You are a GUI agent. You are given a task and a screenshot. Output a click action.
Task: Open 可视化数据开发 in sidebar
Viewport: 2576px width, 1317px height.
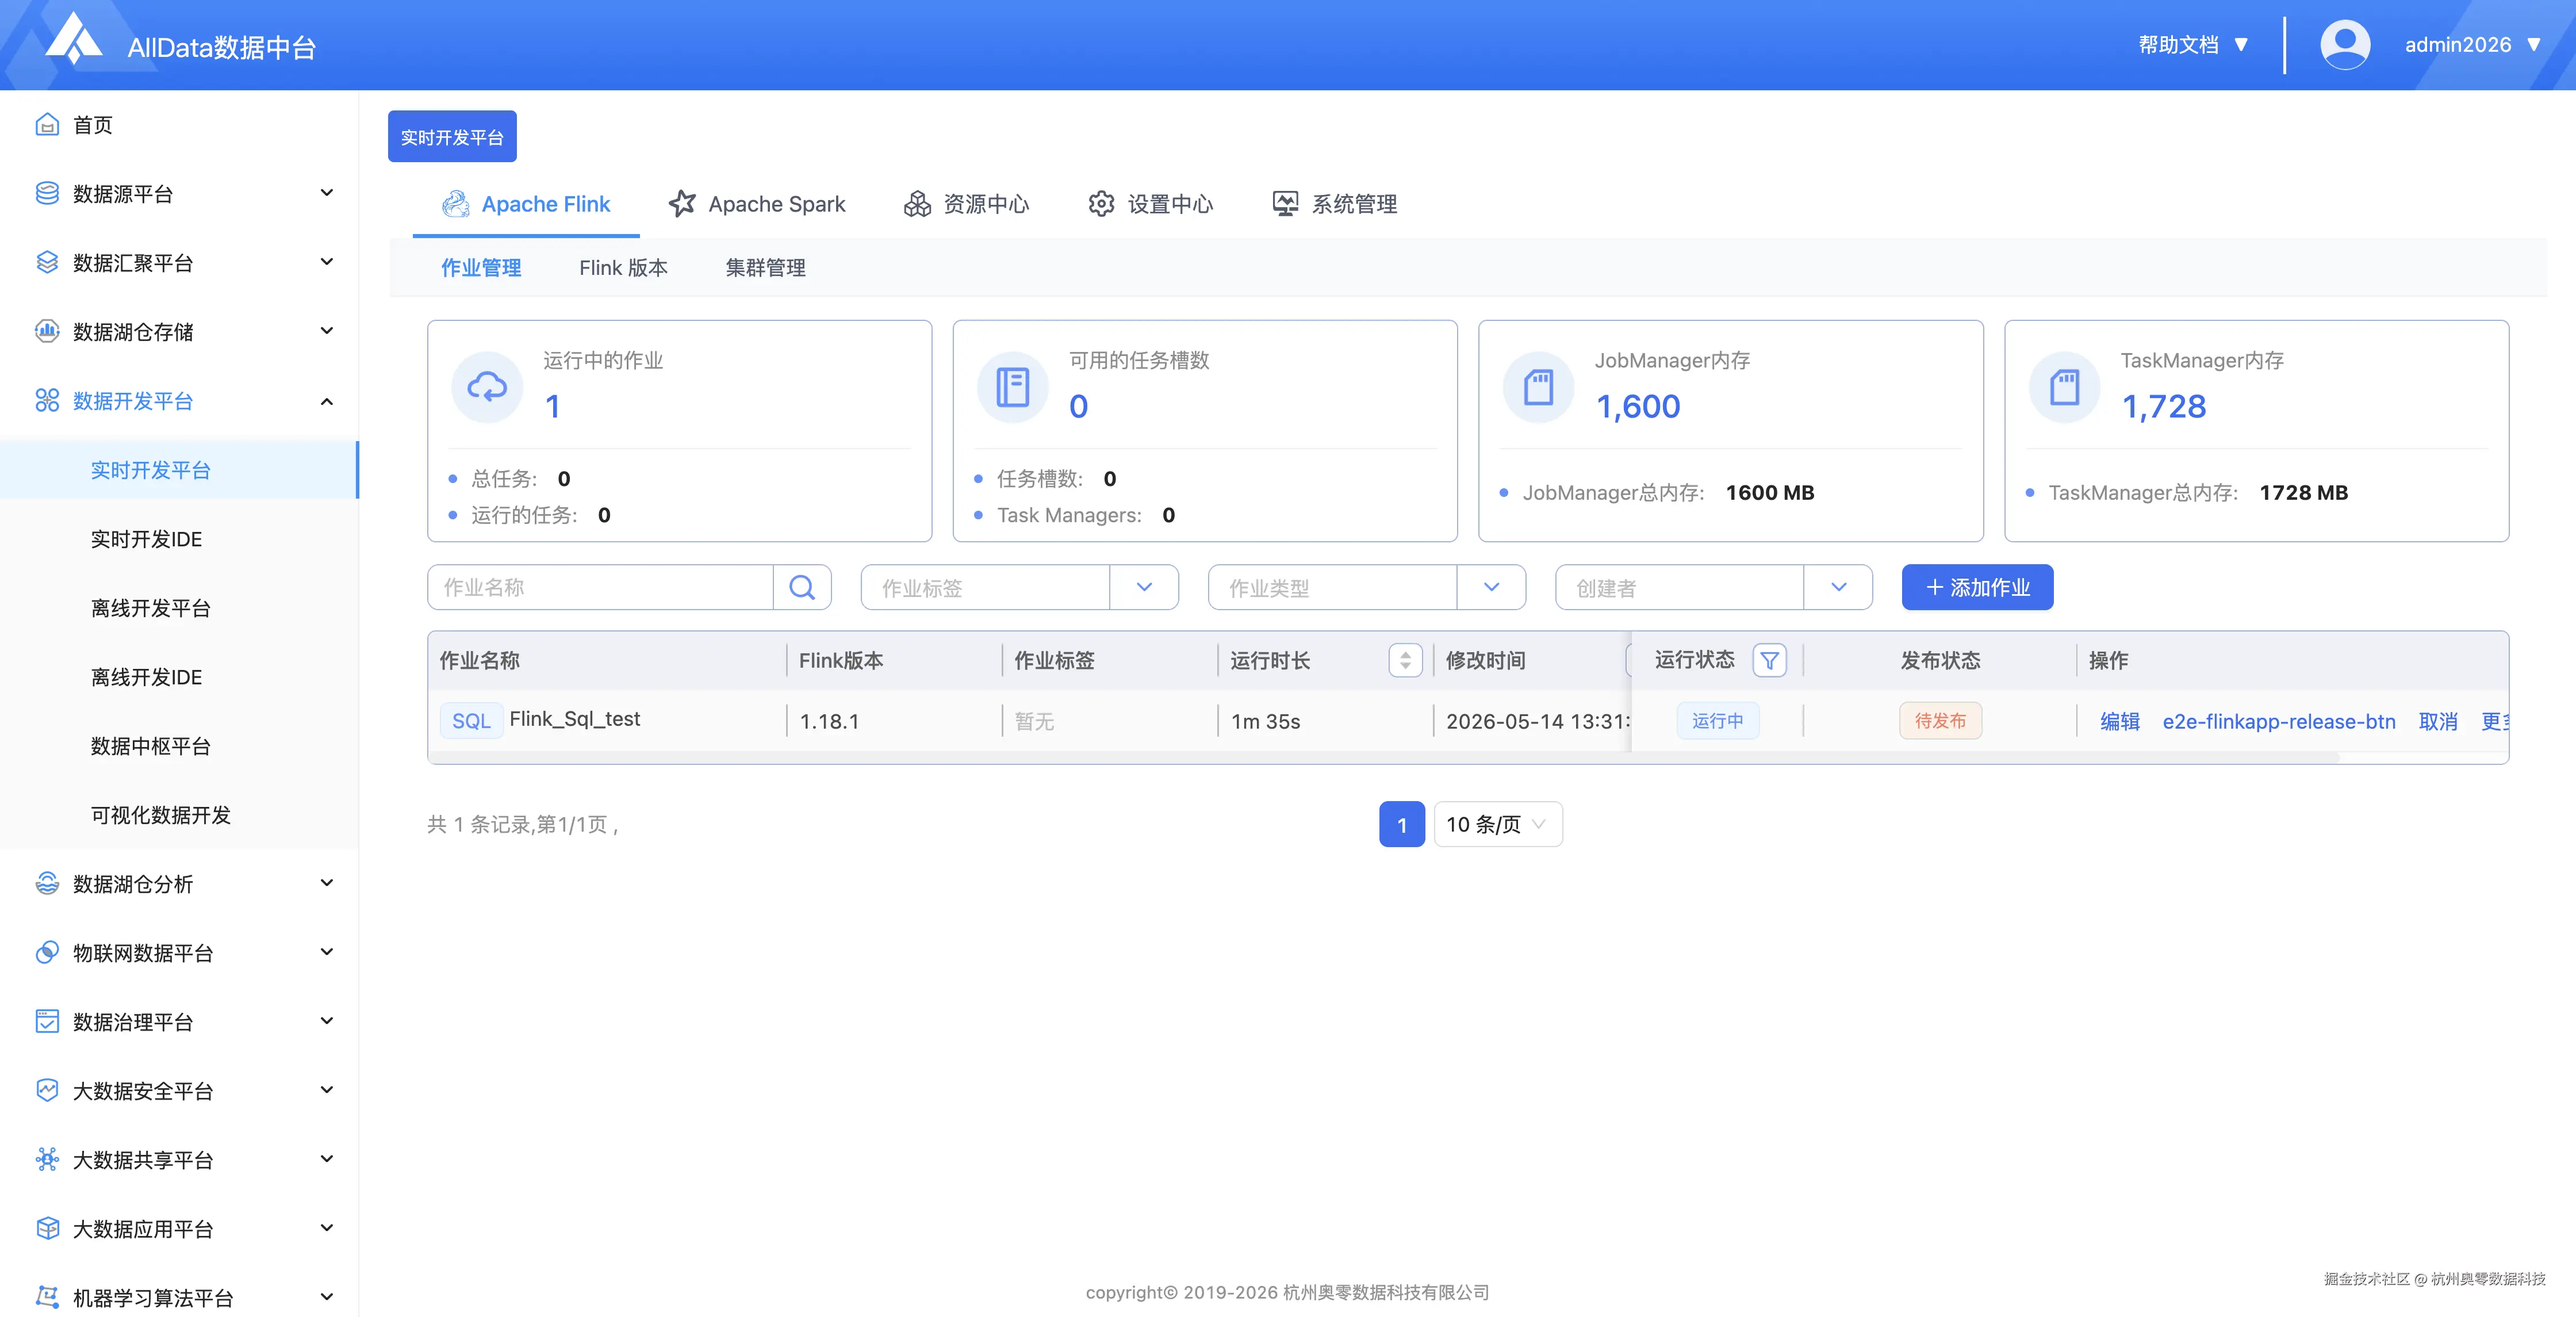tap(160, 815)
